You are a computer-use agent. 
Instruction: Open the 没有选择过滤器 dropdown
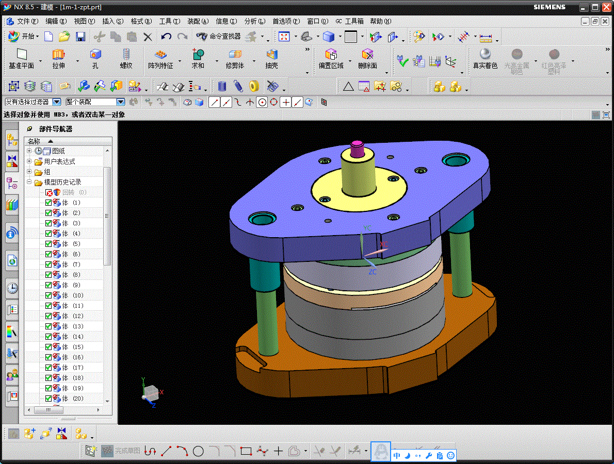57,102
